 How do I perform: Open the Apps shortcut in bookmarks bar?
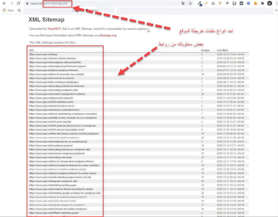point(8,11)
